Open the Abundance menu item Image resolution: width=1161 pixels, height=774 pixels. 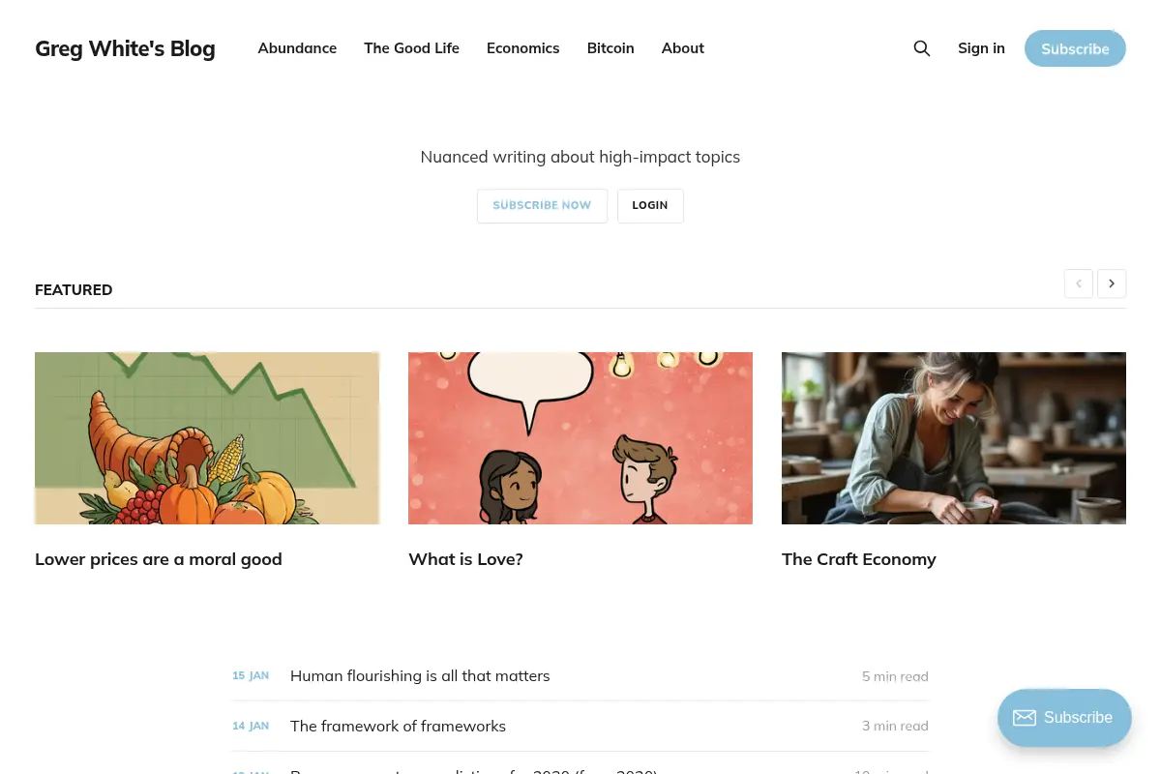(x=297, y=48)
